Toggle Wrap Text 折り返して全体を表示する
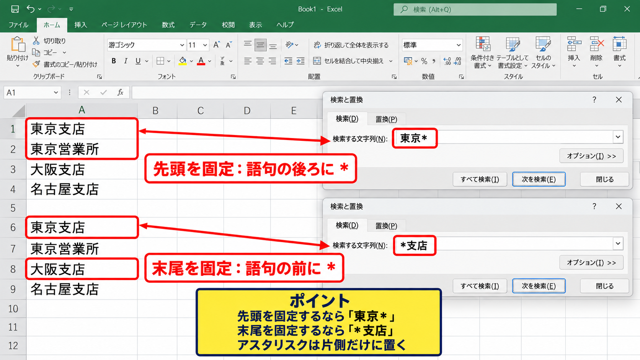 click(x=351, y=45)
